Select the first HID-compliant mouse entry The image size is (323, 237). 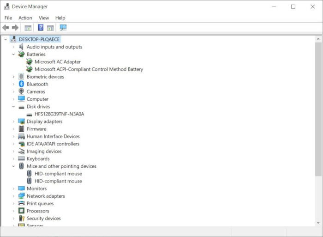[x=58, y=174]
